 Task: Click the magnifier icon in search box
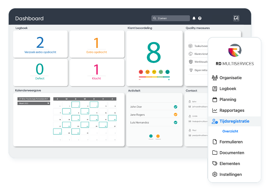click(154, 18)
